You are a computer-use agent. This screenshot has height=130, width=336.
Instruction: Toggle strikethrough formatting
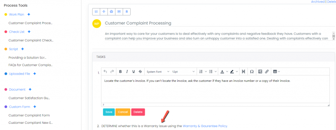tap(140, 72)
